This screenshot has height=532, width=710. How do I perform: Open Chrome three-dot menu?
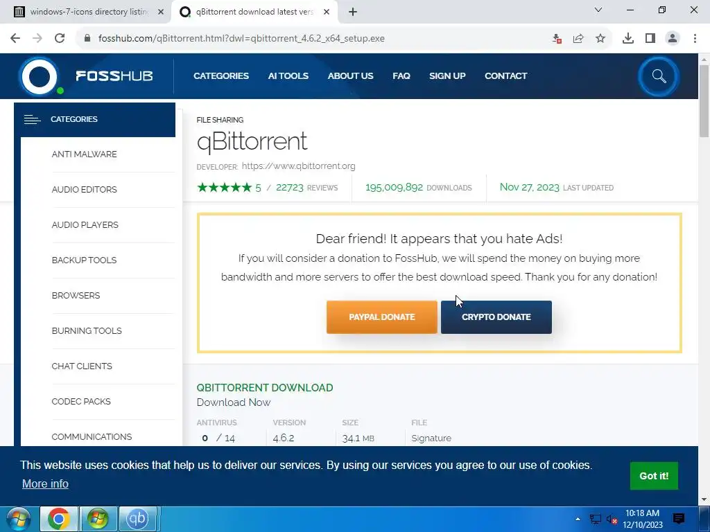tap(695, 39)
